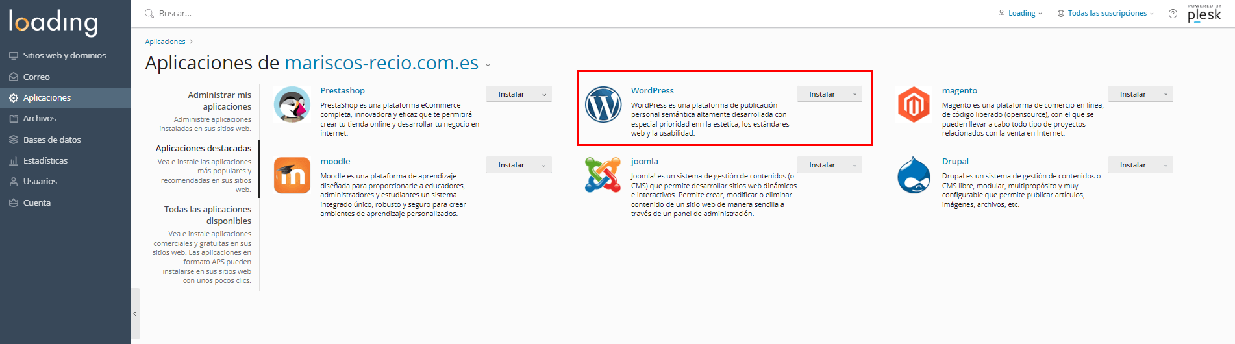Viewport: 1235px width, 344px height.
Task: Click the Cuenta sidebar icon
Action: 14,203
